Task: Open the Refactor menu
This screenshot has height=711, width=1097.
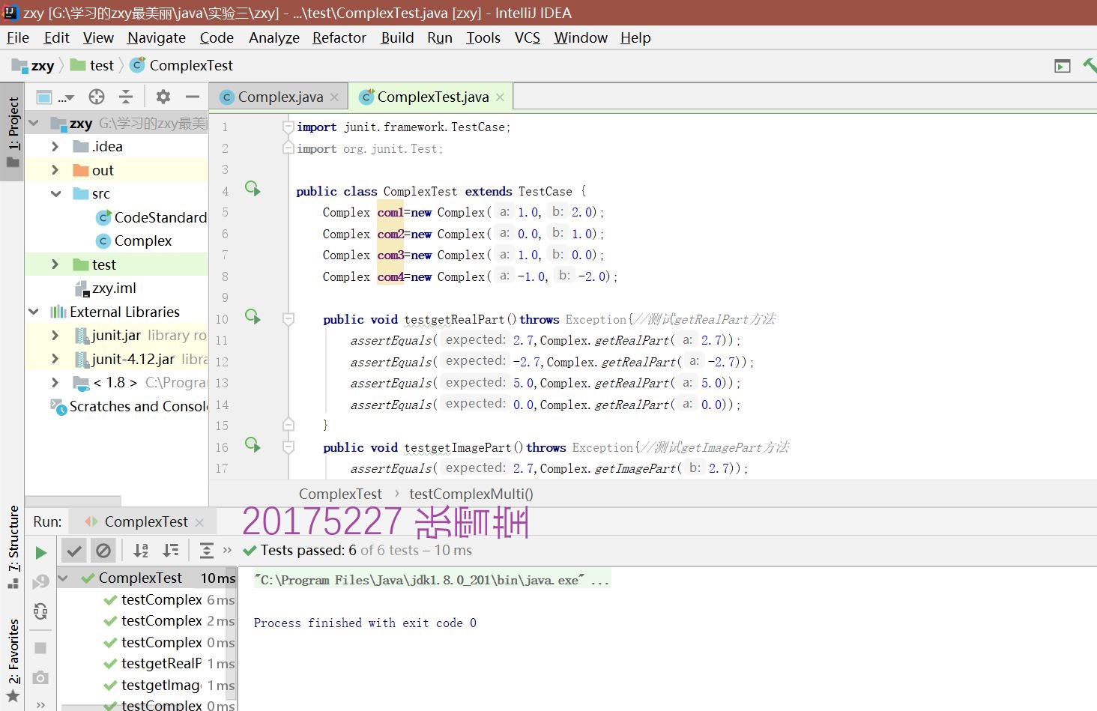Action: (x=339, y=37)
